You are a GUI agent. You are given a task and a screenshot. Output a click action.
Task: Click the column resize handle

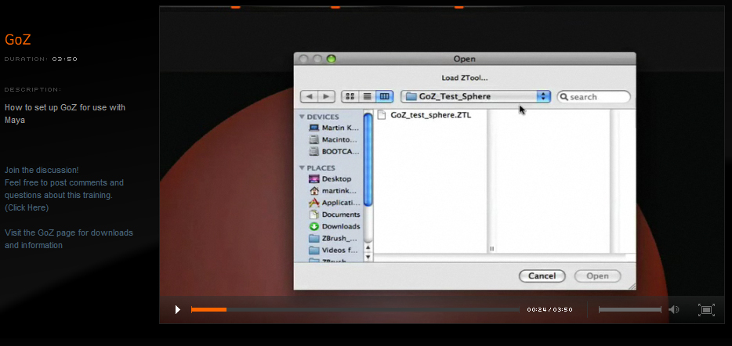pos(491,249)
